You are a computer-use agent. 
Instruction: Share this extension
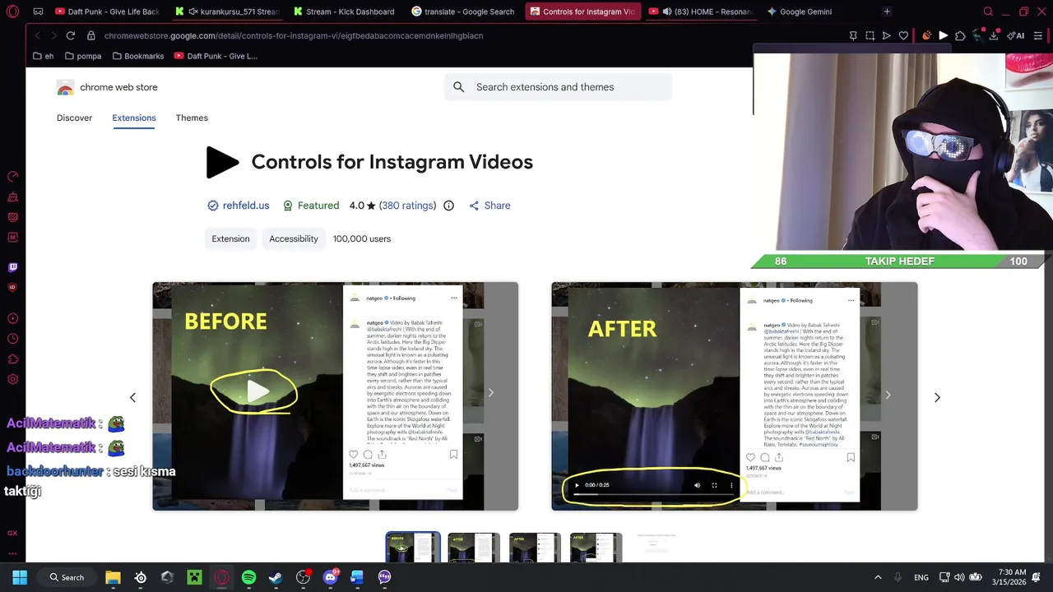tap(489, 206)
